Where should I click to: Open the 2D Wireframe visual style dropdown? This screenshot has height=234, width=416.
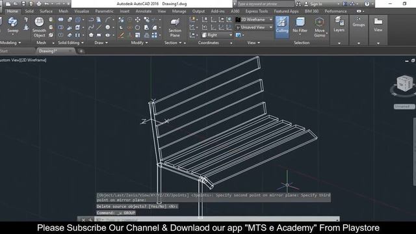254,19
